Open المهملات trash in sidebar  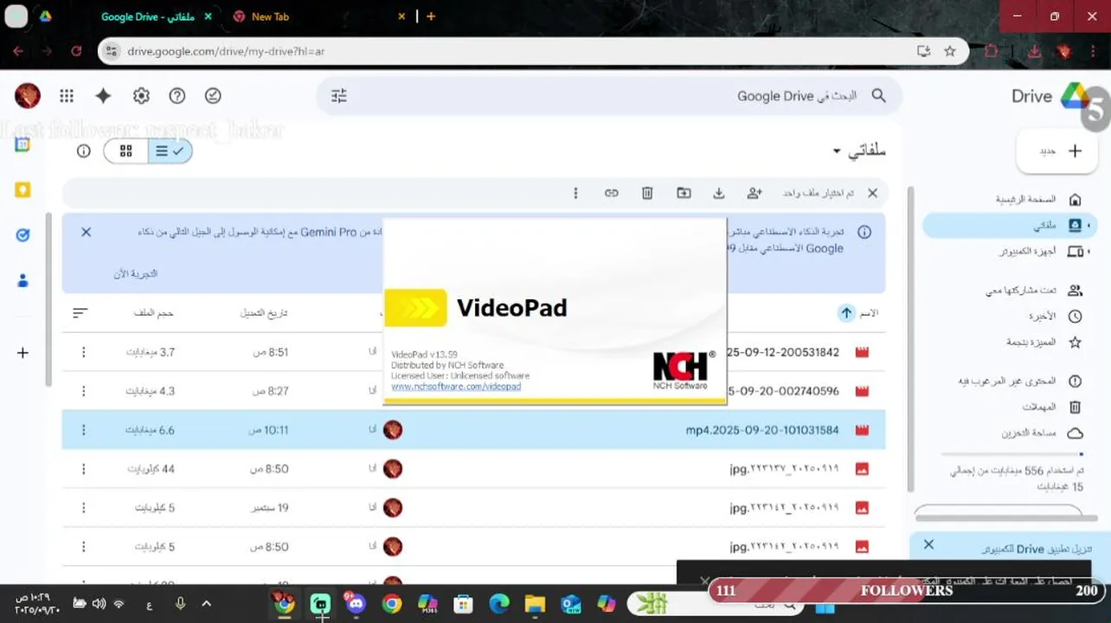(x=1051, y=407)
